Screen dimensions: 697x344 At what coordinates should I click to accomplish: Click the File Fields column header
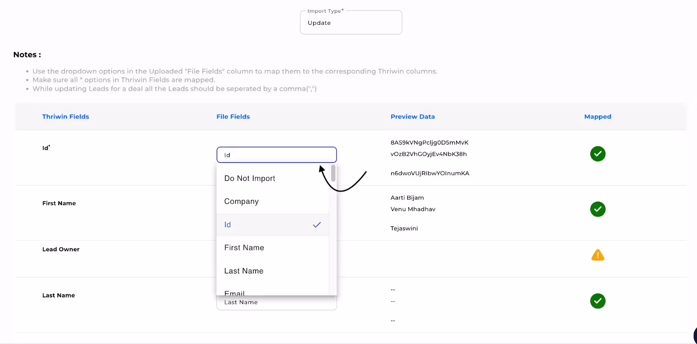[x=233, y=117]
